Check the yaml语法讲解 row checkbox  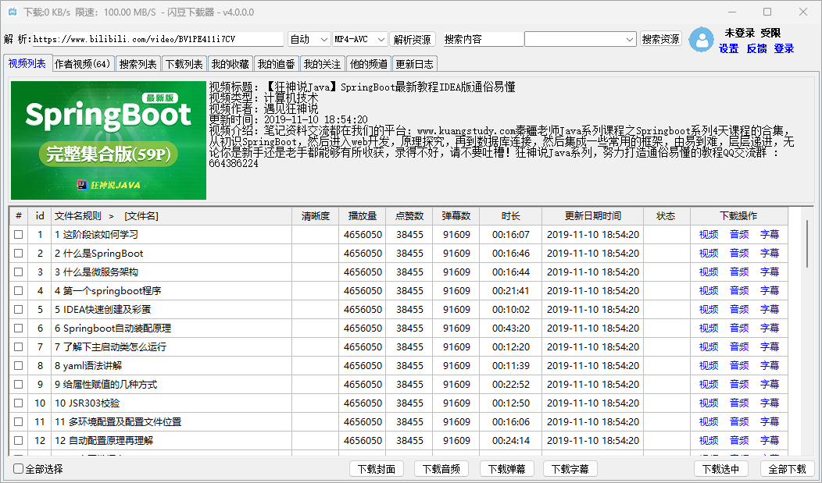pos(18,366)
